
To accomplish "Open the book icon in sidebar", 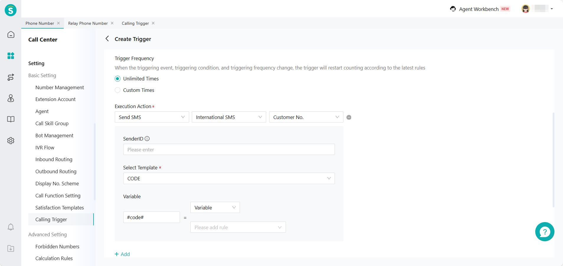I will (x=11, y=119).
